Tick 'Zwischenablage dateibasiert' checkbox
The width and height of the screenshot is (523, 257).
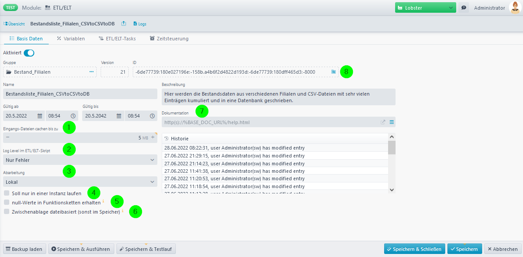7,211
